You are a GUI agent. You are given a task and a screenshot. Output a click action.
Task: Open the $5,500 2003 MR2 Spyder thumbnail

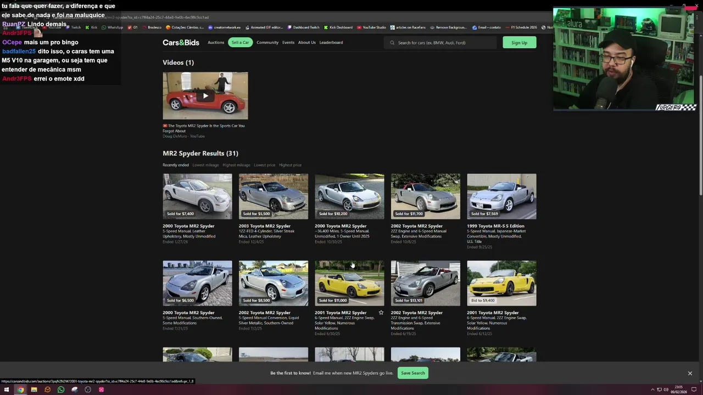click(274, 196)
